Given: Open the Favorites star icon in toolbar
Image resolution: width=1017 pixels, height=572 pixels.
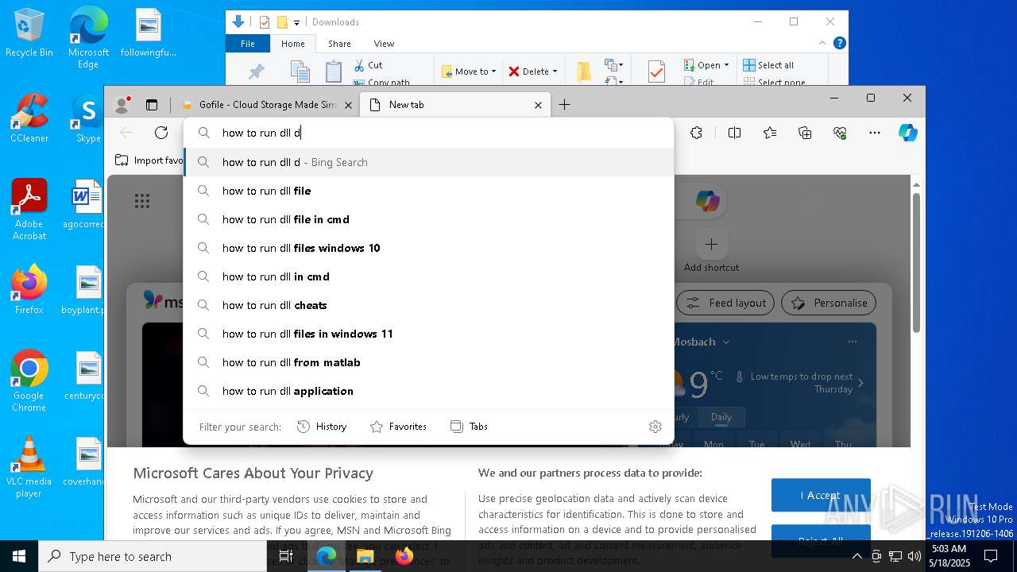Looking at the screenshot, I should (x=770, y=133).
